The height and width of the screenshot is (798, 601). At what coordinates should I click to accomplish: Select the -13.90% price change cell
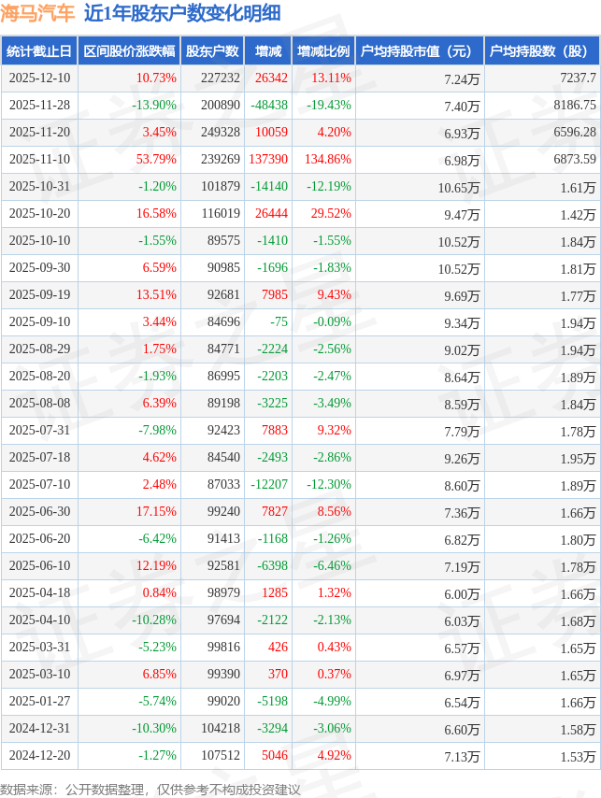tap(154, 106)
